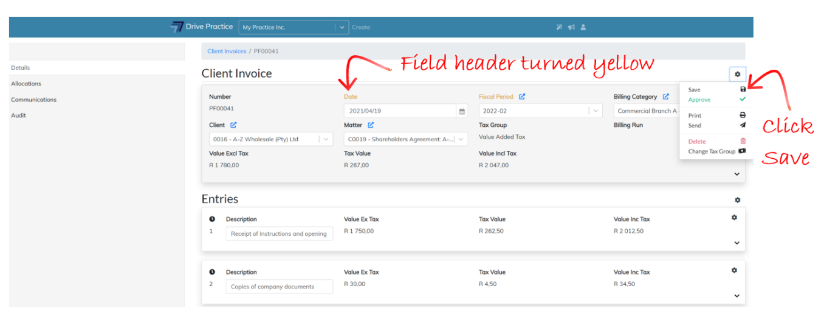
Task: Open the My Practice Inc. selector dropdown
Action: [342, 27]
